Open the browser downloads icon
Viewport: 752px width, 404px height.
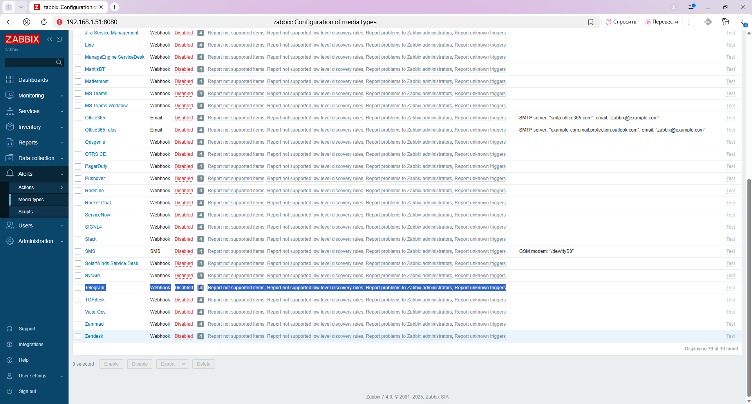[743, 22]
